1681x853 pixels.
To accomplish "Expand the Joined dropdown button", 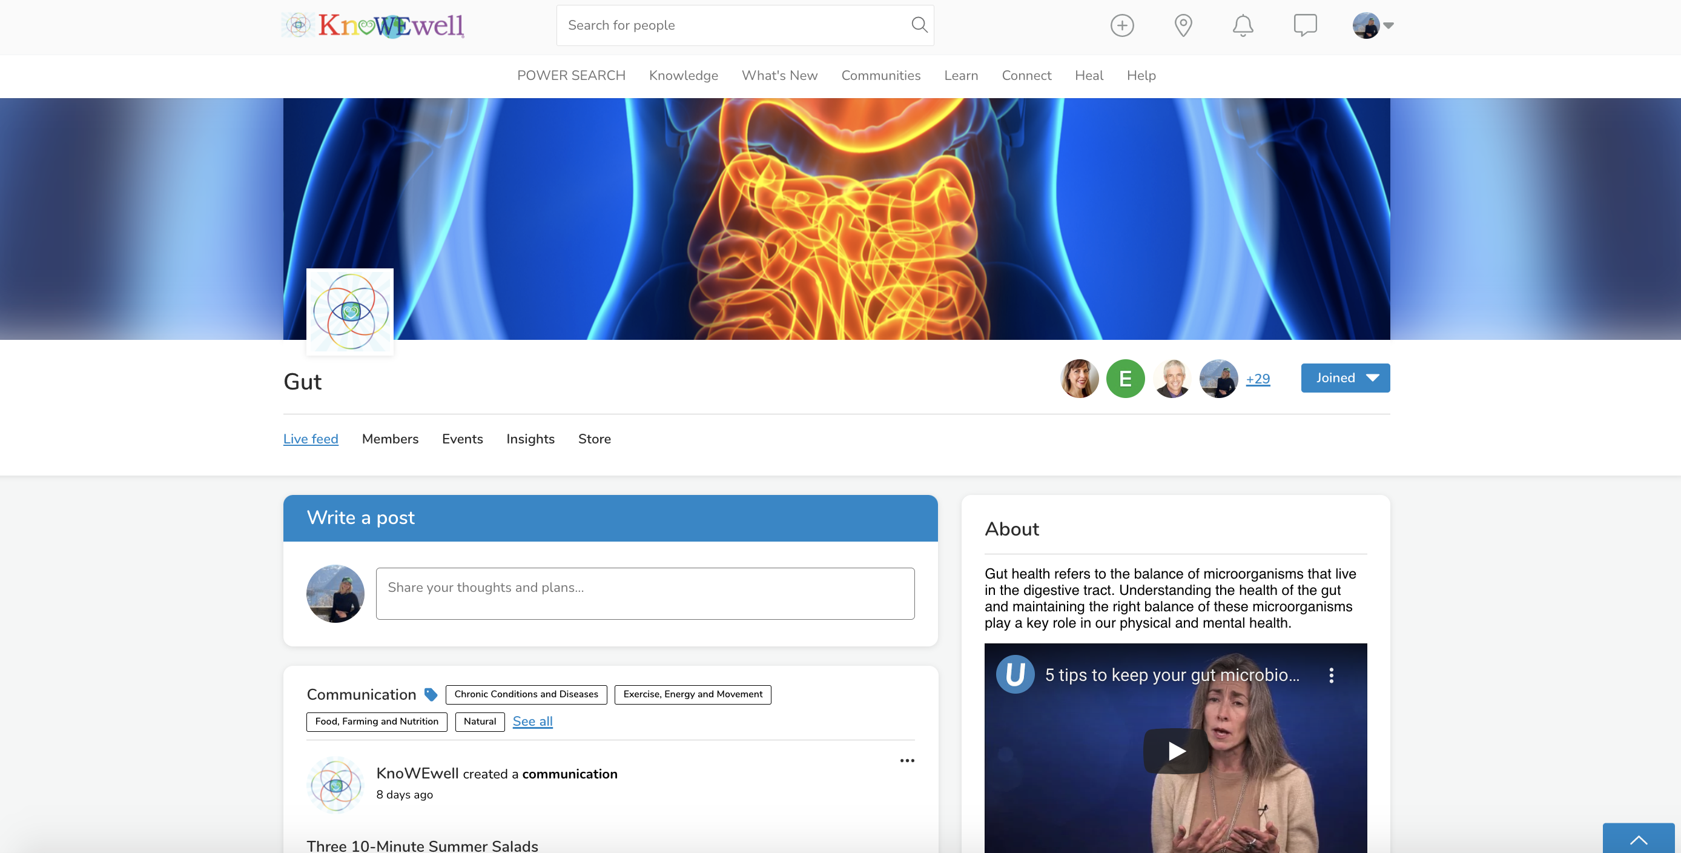I will [x=1345, y=378].
